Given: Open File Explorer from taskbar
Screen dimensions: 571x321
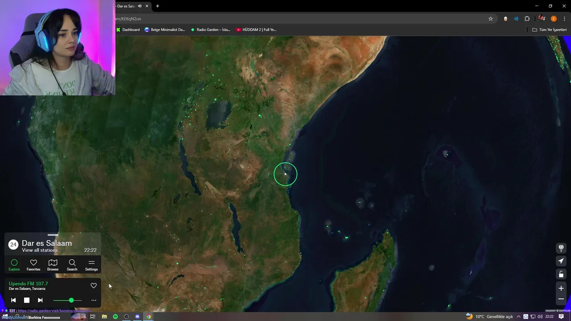Looking at the screenshot, I should [104, 317].
